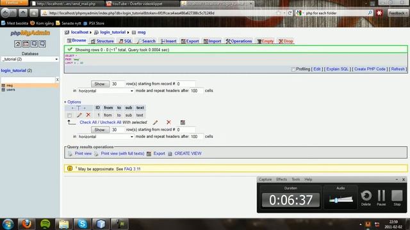Image resolution: width=410 pixels, height=230 pixels.
Task: Toggle the Profiling checkbox
Action: (293, 69)
